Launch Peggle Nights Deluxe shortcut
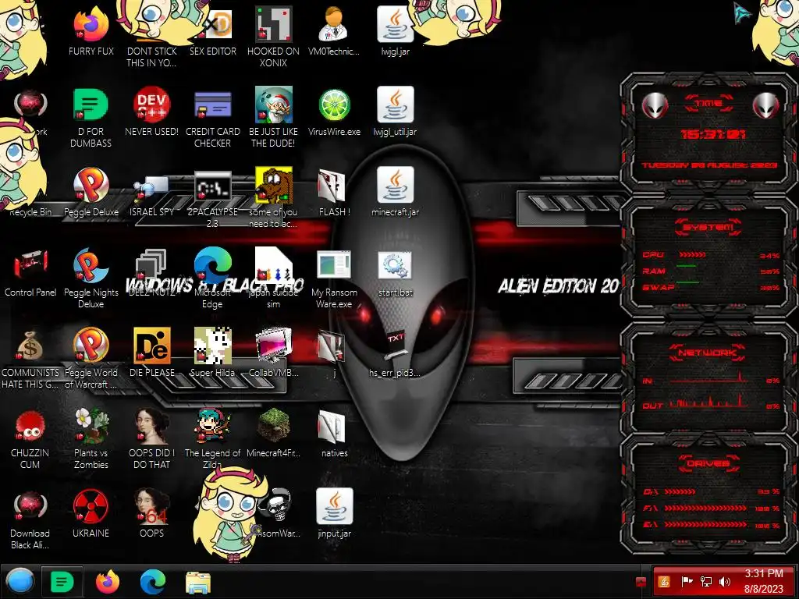The height and width of the screenshot is (599, 799). click(x=91, y=266)
